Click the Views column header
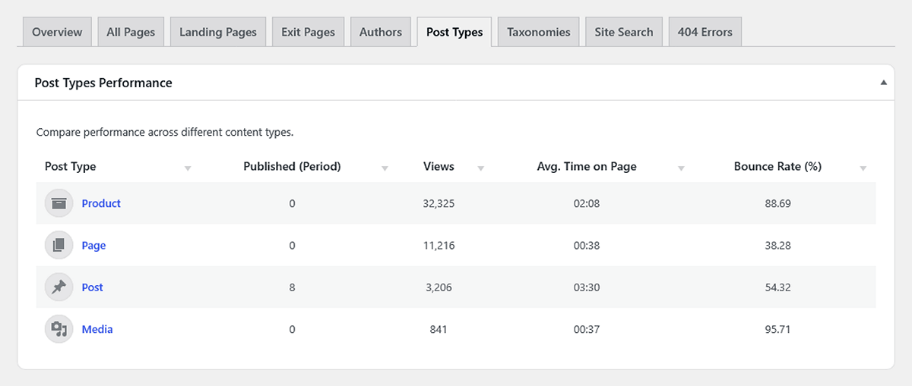912x386 pixels. coord(439,166)
